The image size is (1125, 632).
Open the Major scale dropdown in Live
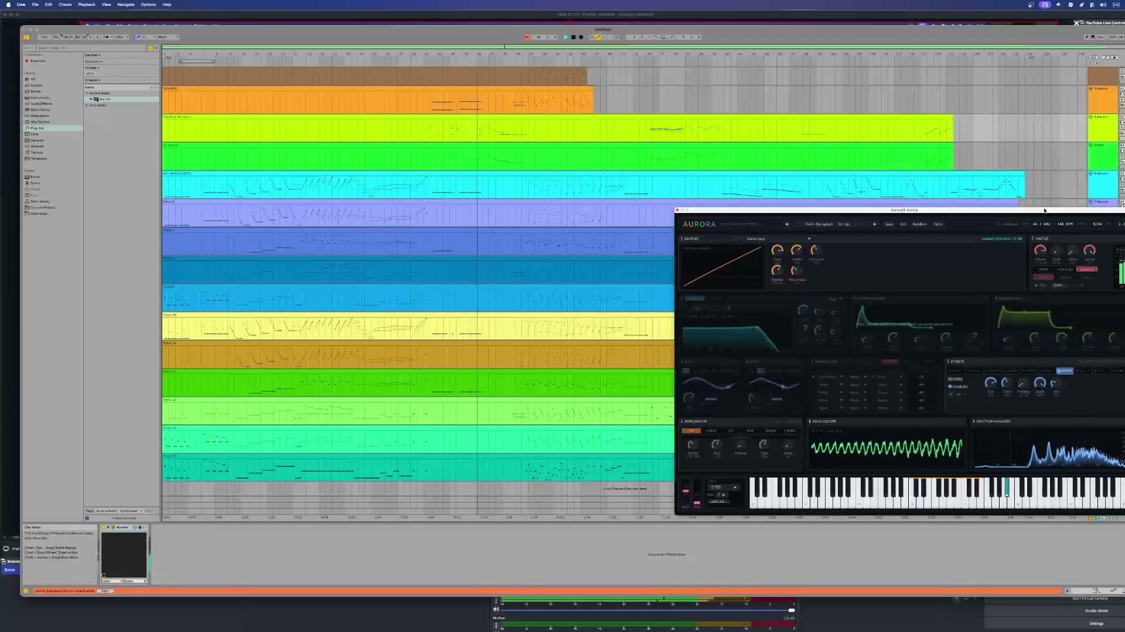click(x=167, y=37)
